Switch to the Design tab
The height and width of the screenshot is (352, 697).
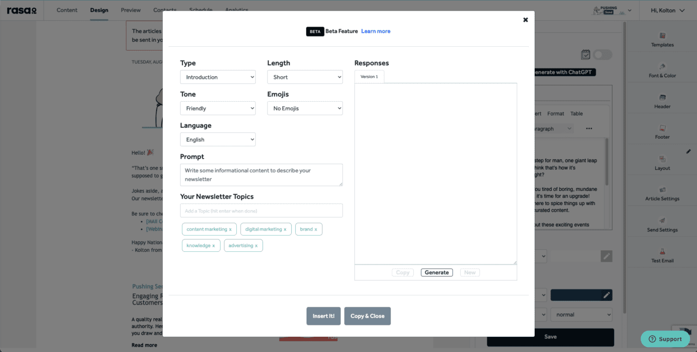[99, 10]
